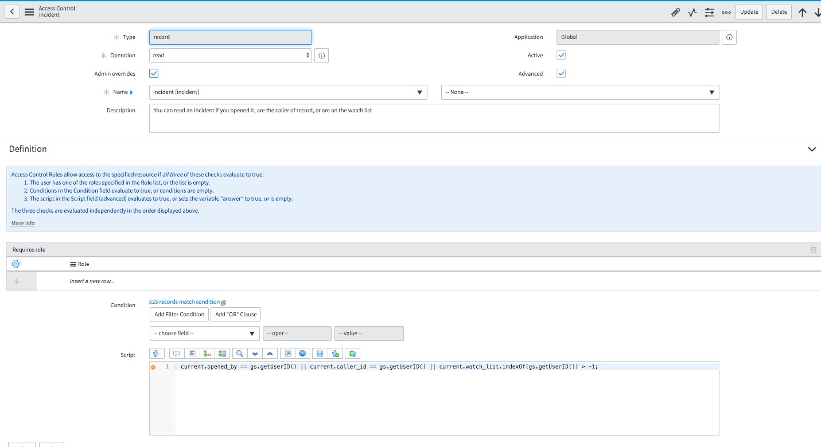
Task: Click the Application Global field
Action: [637, 37]
